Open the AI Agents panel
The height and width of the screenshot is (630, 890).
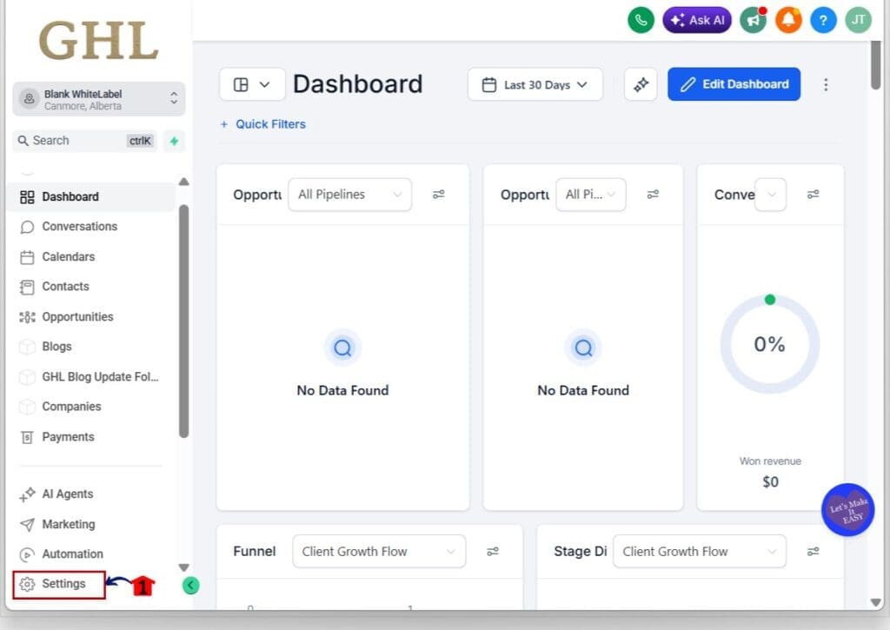[67, 494]
